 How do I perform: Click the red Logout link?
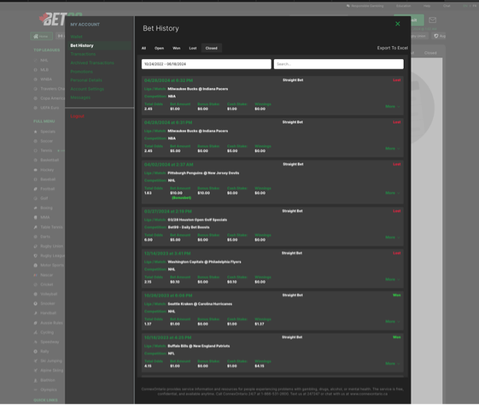(78, 117)
